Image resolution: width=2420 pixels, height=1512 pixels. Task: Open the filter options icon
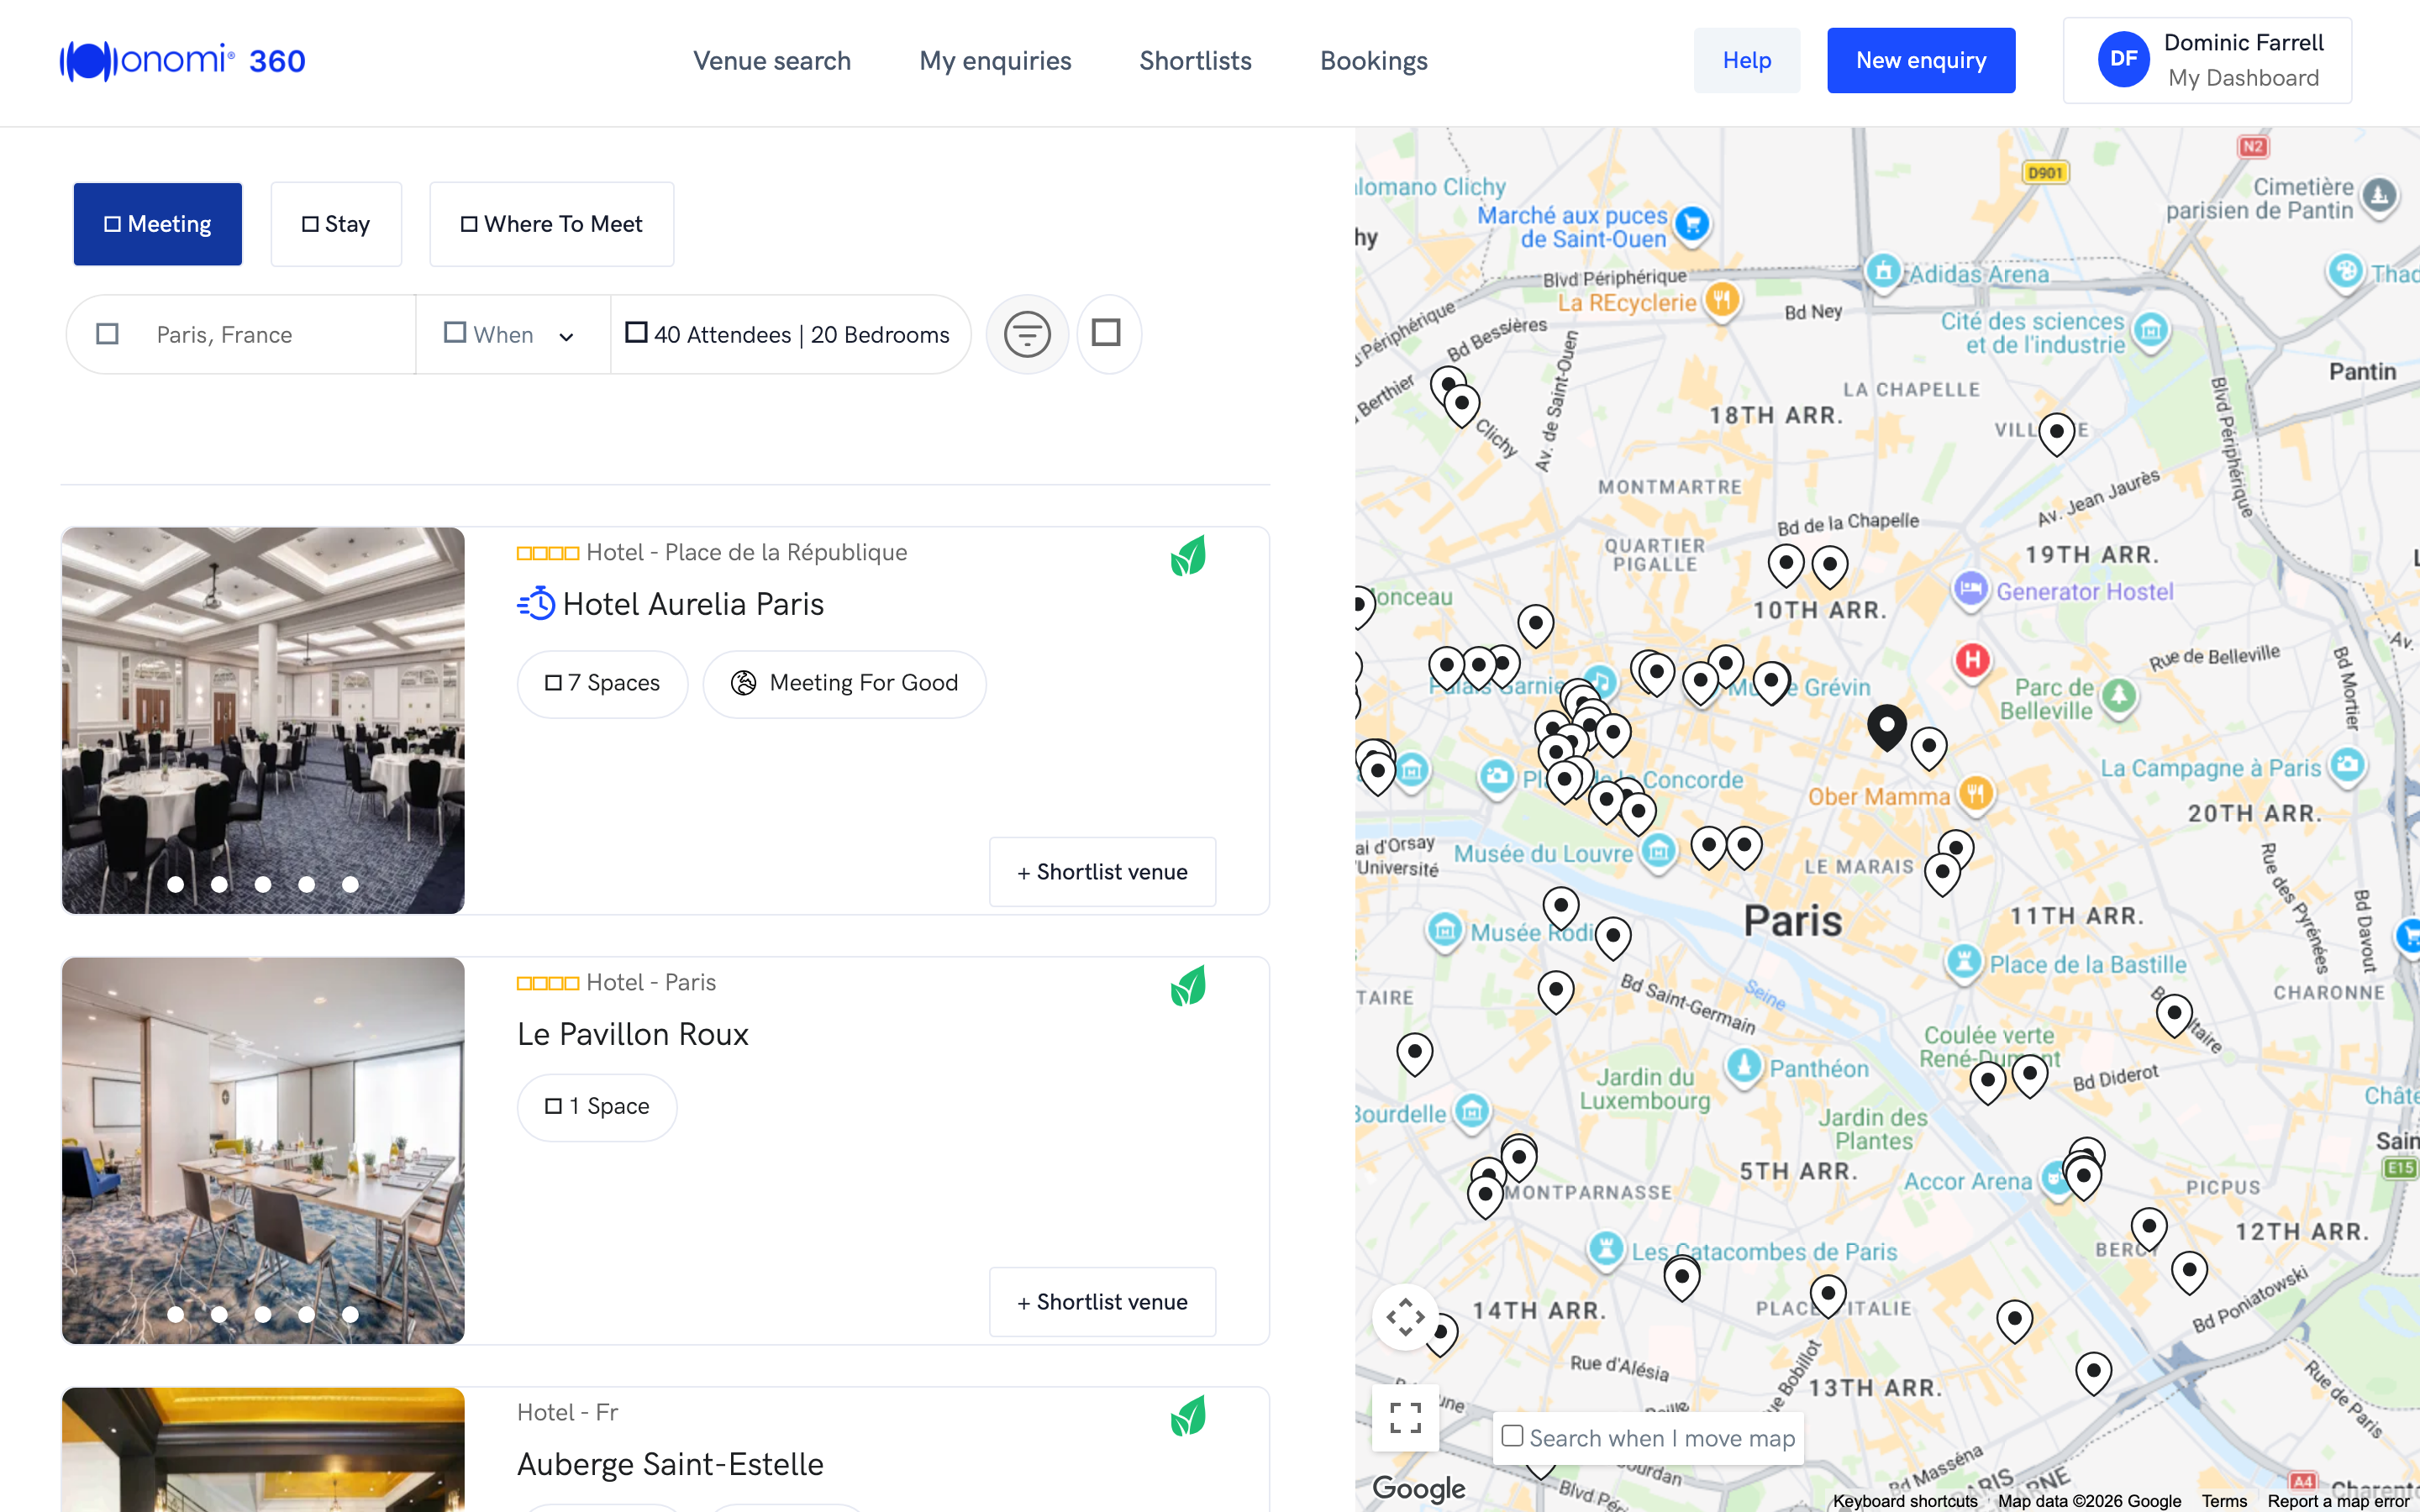click(x=1027, y=334)
